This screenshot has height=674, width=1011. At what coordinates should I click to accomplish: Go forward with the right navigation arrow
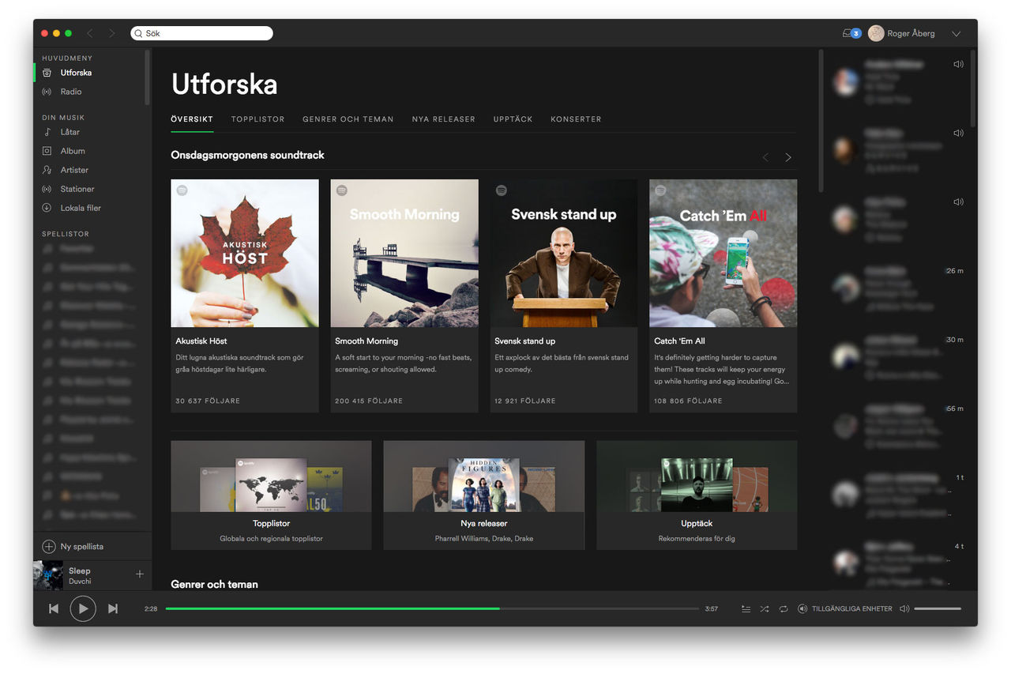coord(111,33)
